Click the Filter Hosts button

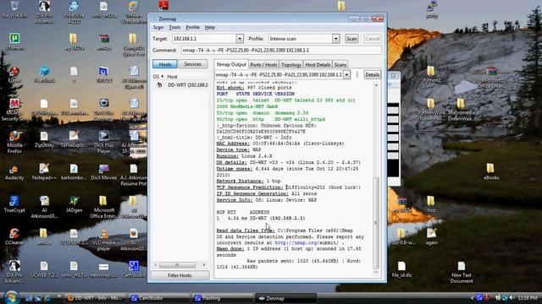pyautogui.click(x=180, y=275)
